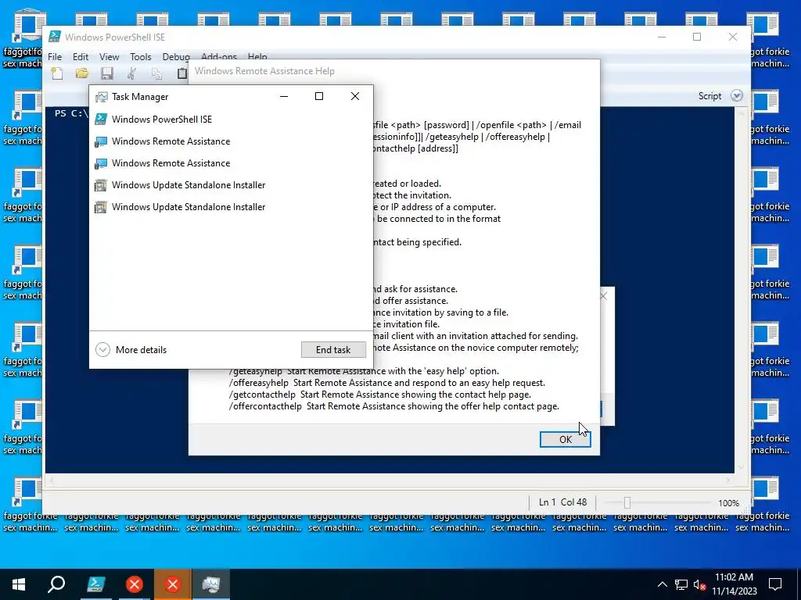Maximize the Windows PowerShell ISE window

(697, 37)
